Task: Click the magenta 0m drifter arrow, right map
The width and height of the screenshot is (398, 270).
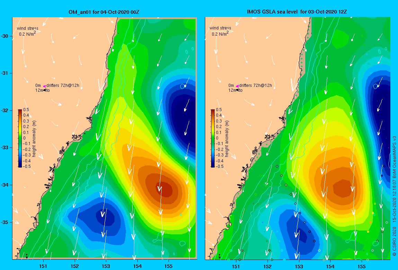Action: tap(237, 86)
